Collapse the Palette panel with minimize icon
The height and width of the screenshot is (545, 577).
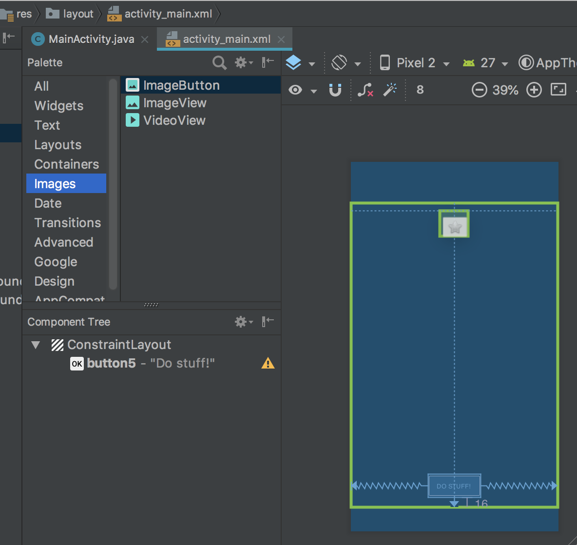267,62
